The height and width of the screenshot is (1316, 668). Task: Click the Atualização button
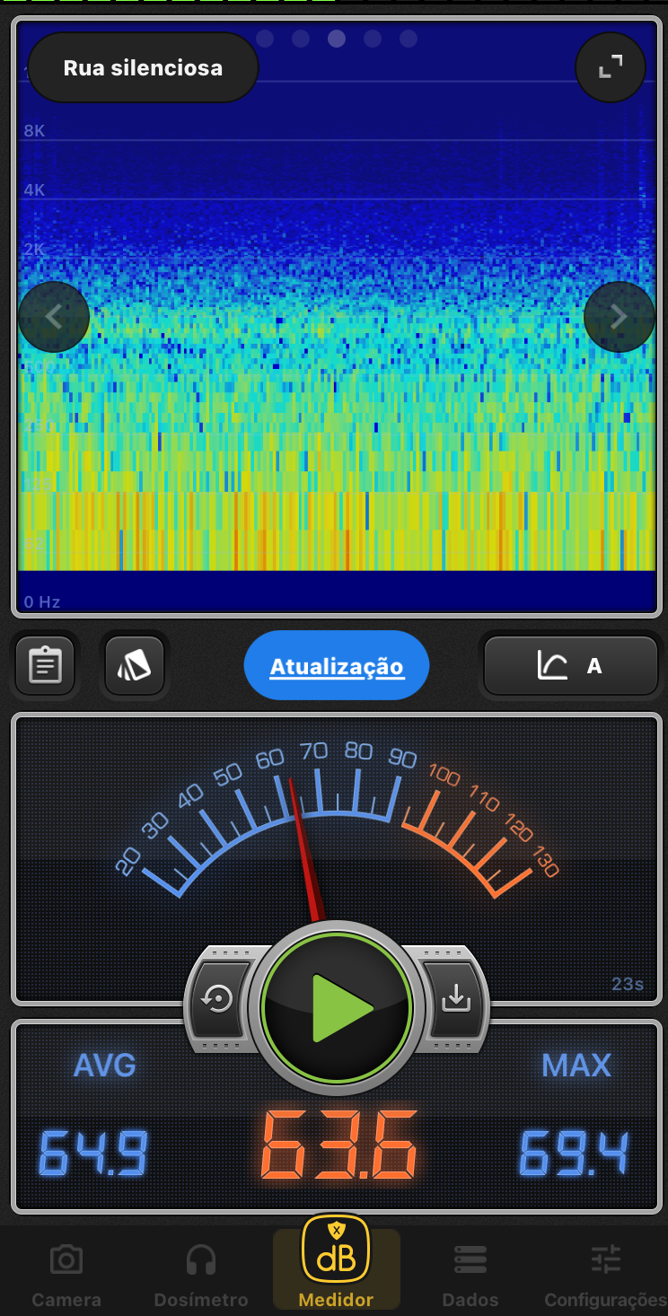tap(337, 666)
